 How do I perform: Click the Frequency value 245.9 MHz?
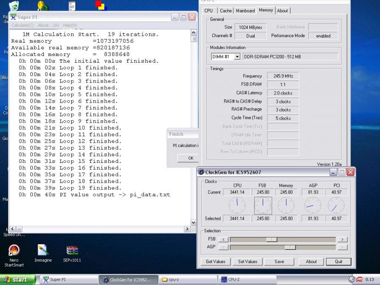coord(283,76)
